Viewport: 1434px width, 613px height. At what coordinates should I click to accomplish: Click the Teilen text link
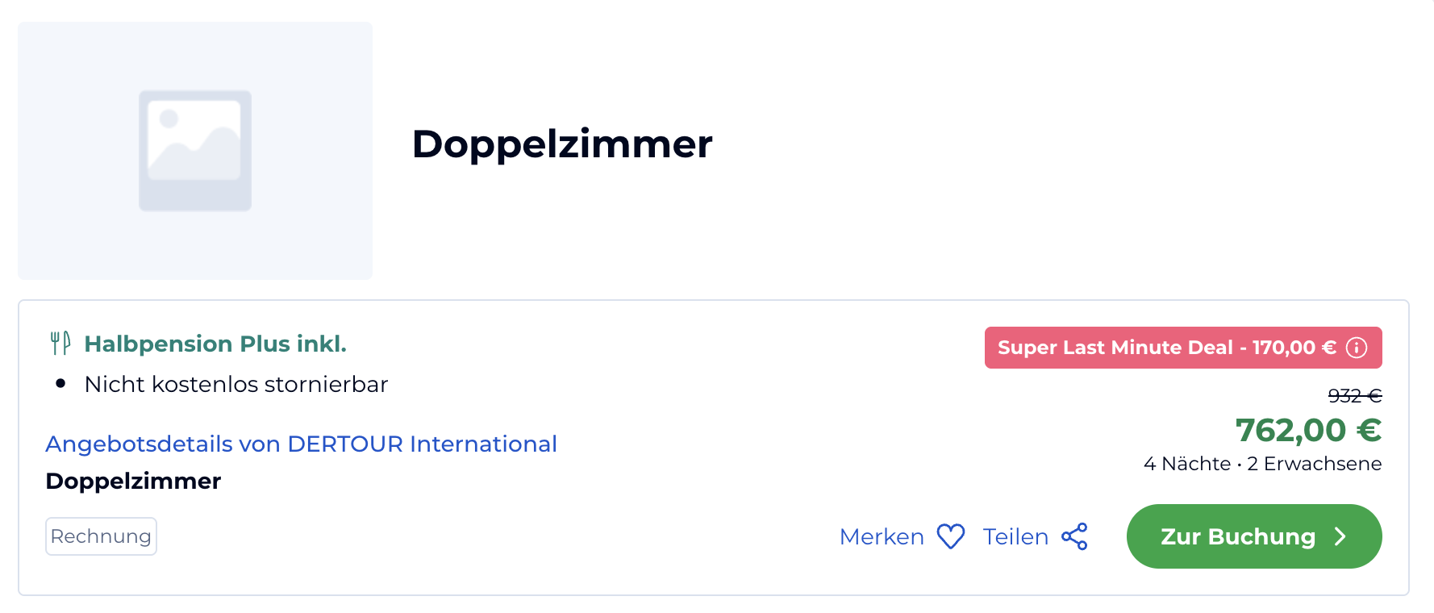pyautogui.click(x=1015, y=536)
